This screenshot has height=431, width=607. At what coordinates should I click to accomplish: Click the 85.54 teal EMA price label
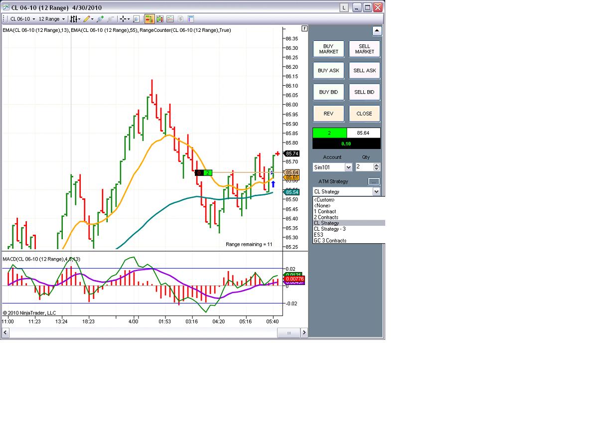(293, 192)
